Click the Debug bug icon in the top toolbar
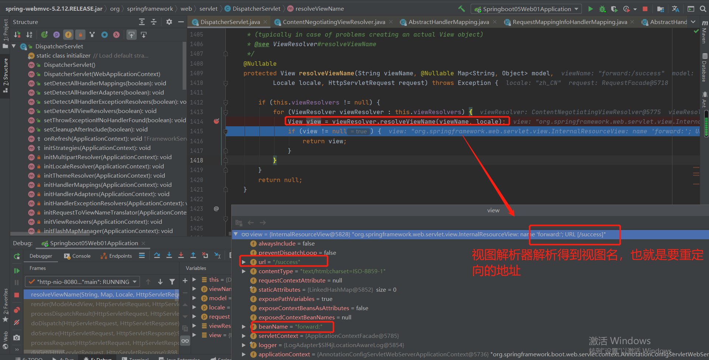The height and width of the screenshot is (360, 709). point(602,9)
